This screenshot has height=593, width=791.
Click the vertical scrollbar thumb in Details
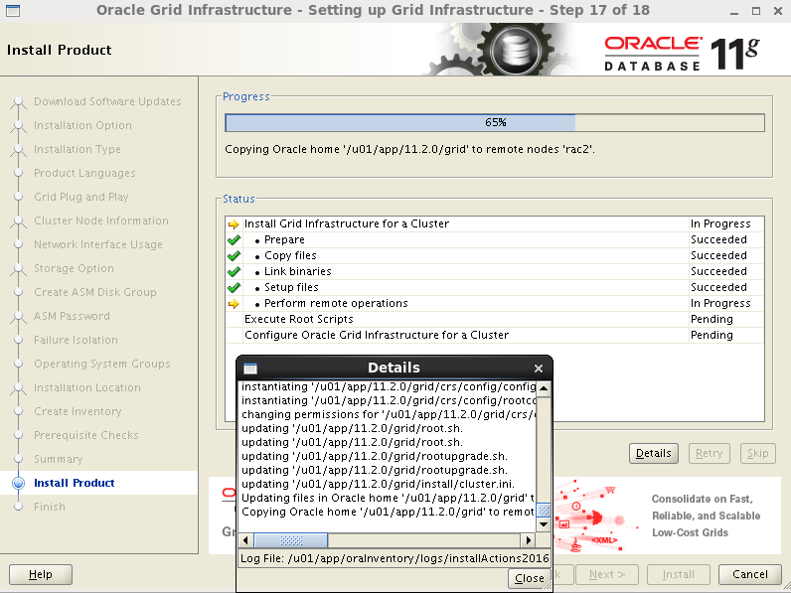coord(544,511)
